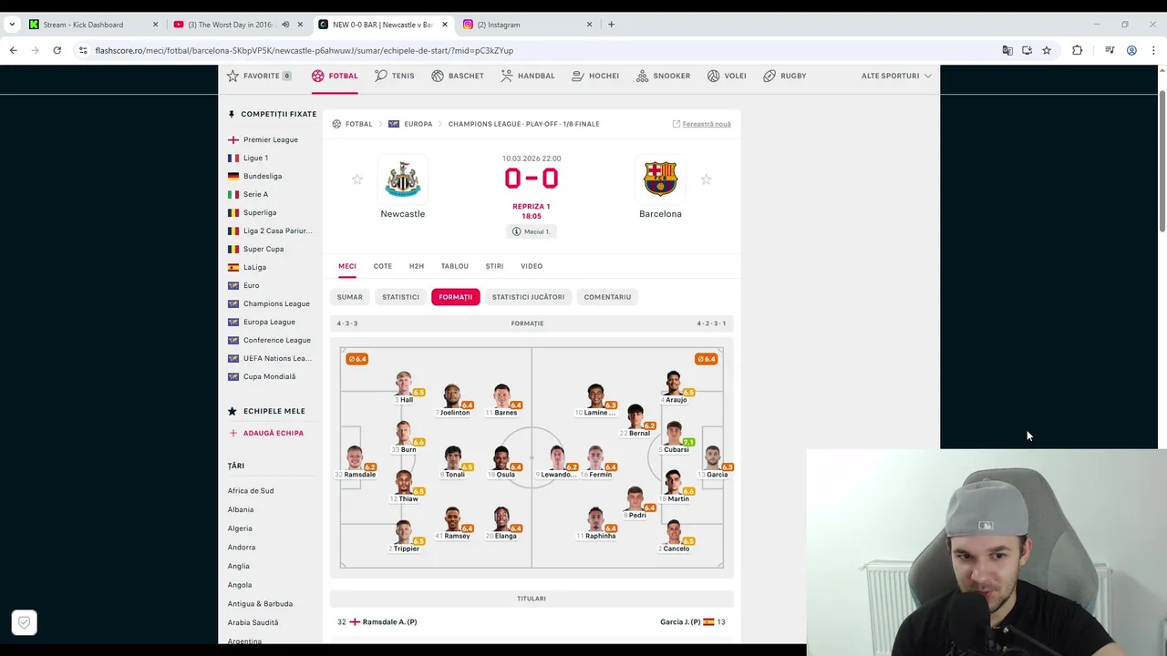This screenshot has height=656, width=1167.
Task: Open Serie A in pinned competitions
Action: (255, 194)
